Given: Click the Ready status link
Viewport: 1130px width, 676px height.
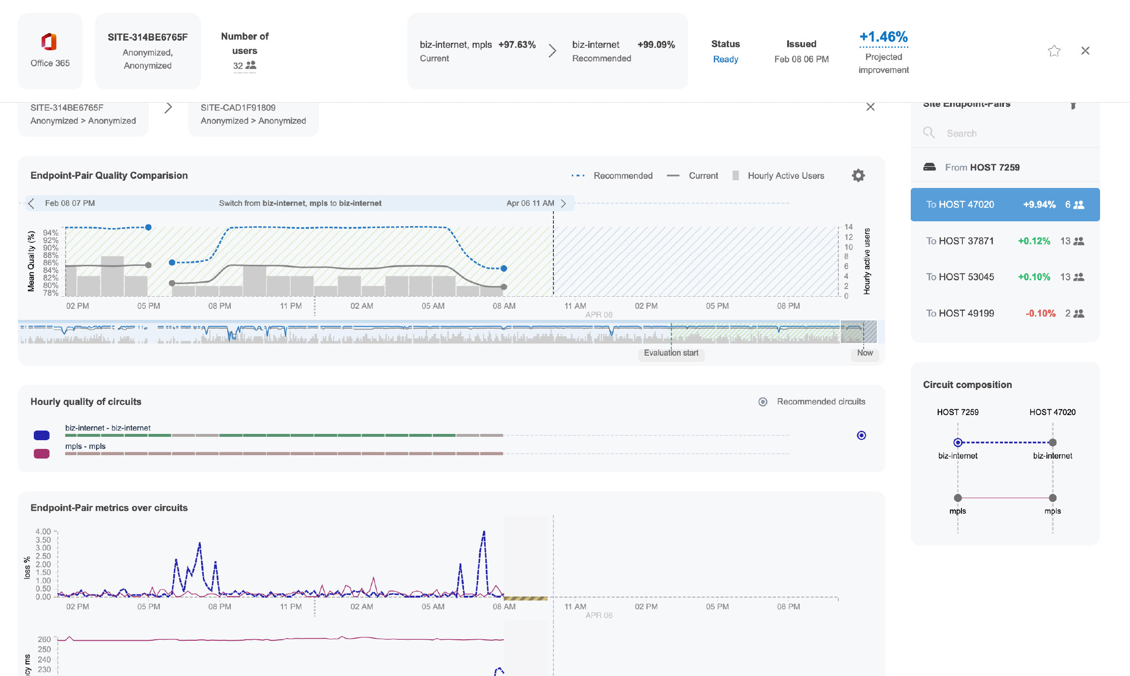Looking at the screenshot, I should [x=725, y=59].
